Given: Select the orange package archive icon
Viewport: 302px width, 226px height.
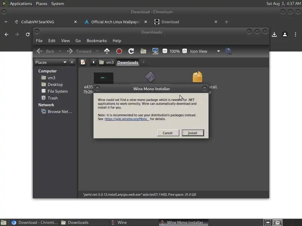Looking at the screenshot, I should pyautogui.click(x=197, y=77).
